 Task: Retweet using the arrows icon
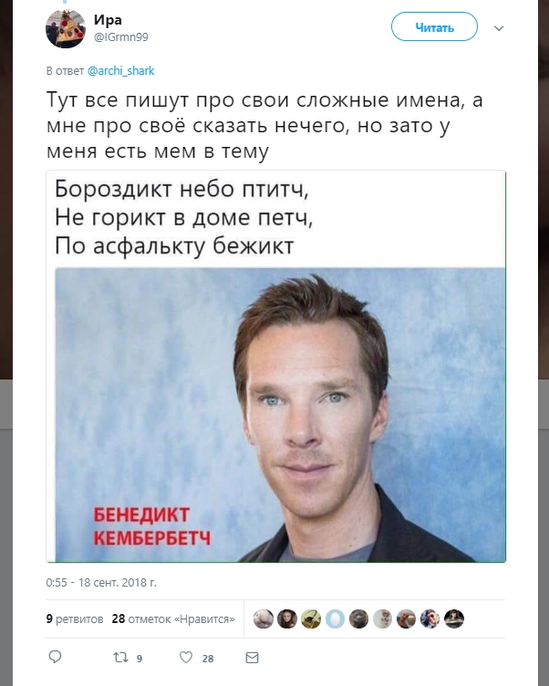coord(120,657)
